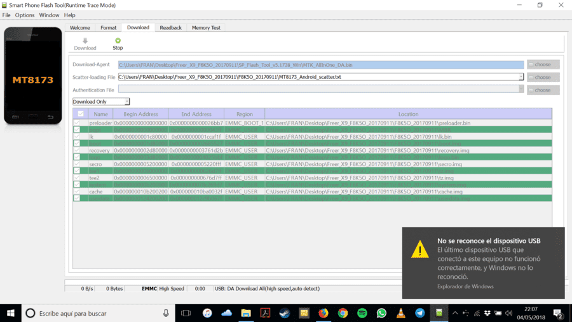
Task: Toggle the recovery row checkbox
Action: pos(77,150)
